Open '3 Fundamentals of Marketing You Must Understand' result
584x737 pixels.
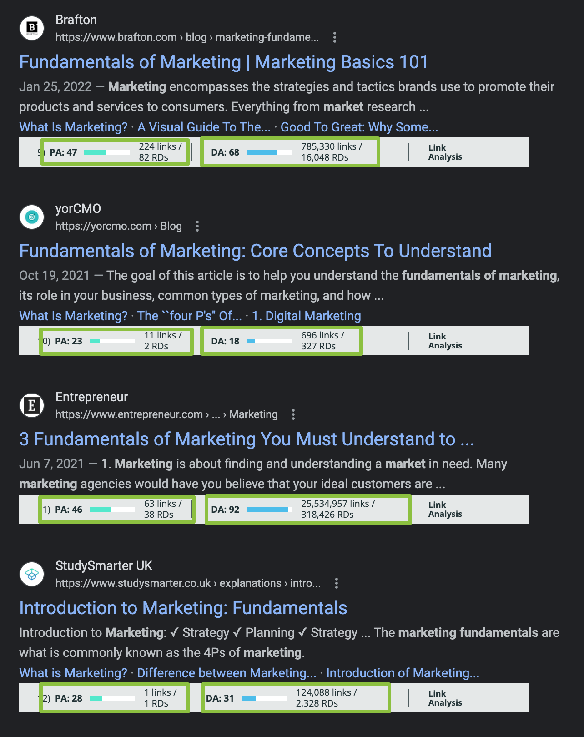click(246, 439)
